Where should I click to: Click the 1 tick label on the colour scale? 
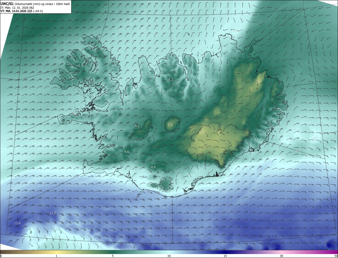[x=57, y=256]
